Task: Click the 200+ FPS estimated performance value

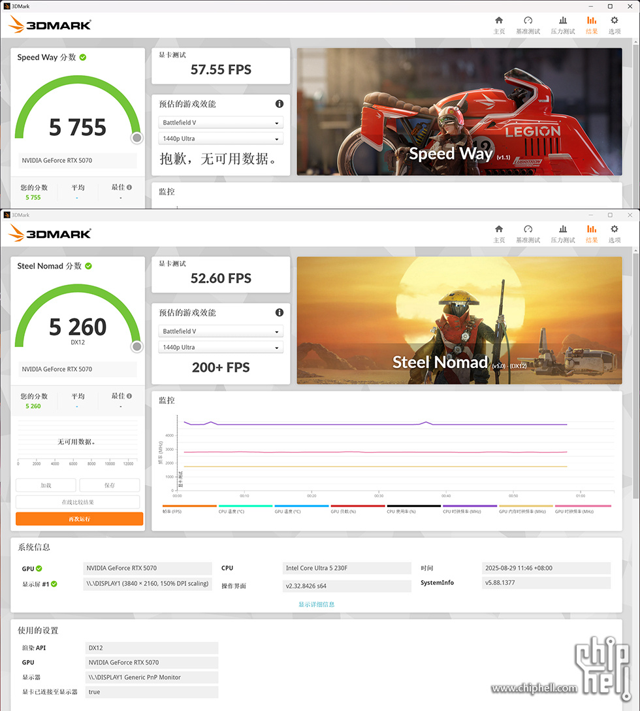Action: tap(221, 367)
